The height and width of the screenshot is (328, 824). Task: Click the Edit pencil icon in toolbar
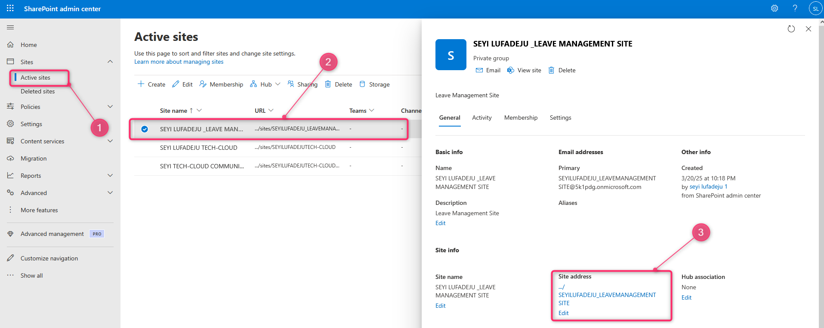176,84
